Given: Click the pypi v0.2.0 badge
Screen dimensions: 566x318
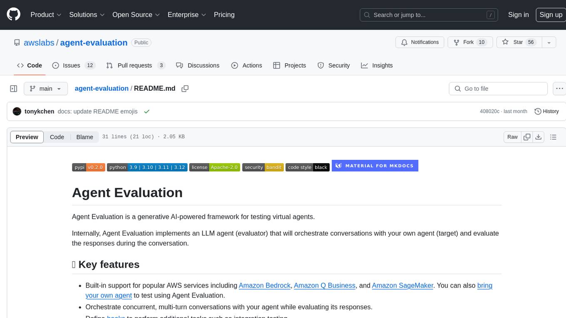Looking at the screenshot, I should pos(89,167).
